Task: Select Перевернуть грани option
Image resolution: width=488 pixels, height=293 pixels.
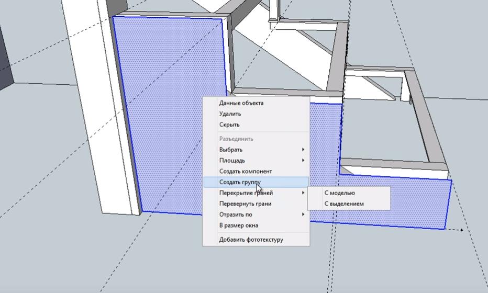Action: coord(245,204)
